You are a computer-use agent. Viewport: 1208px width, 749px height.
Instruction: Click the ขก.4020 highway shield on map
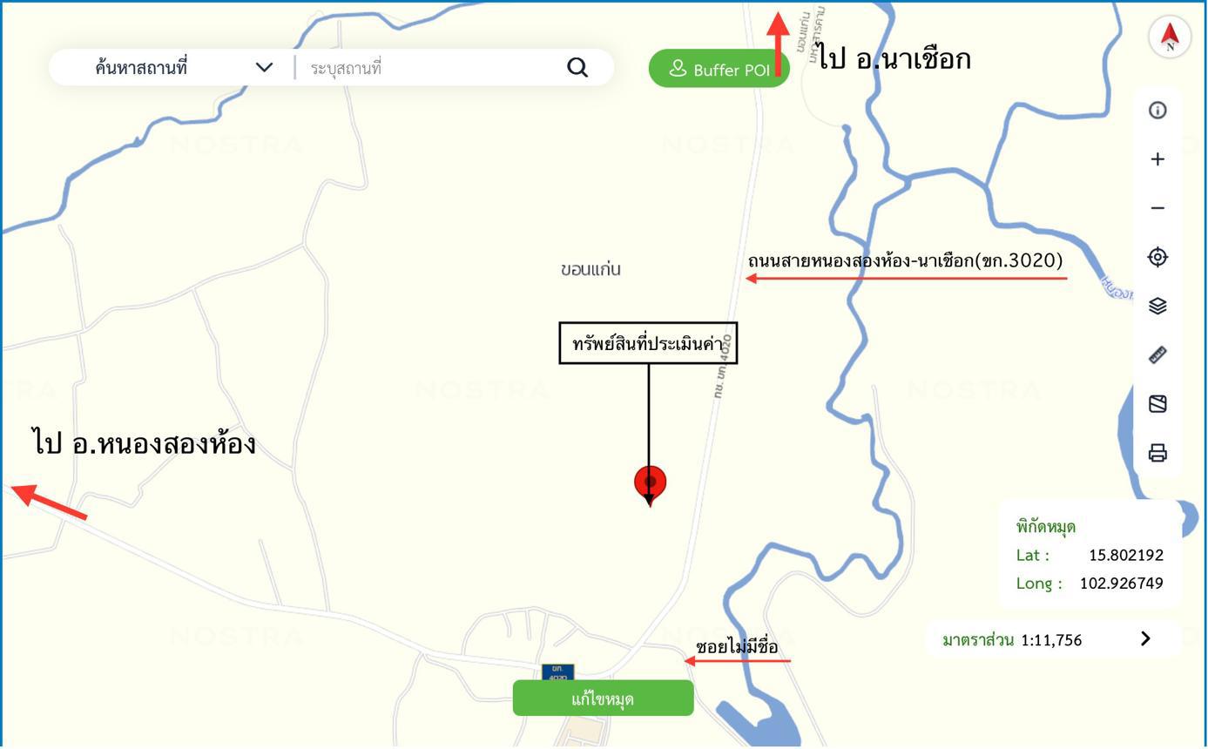click(x=557, y=672)
